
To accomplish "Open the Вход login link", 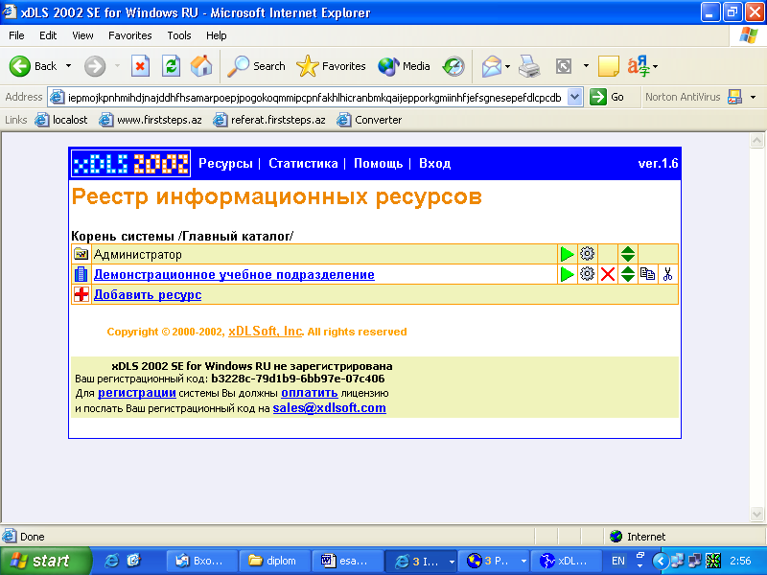I will click(435, 163).
